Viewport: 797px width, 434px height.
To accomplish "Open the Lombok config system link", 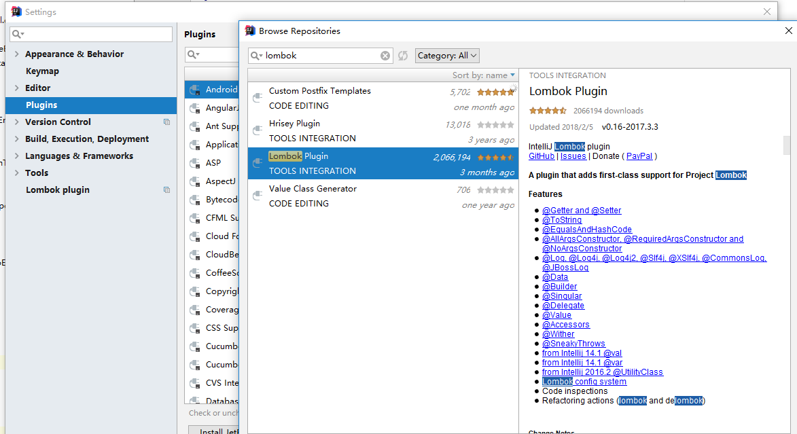I will [x=584, y=382].
